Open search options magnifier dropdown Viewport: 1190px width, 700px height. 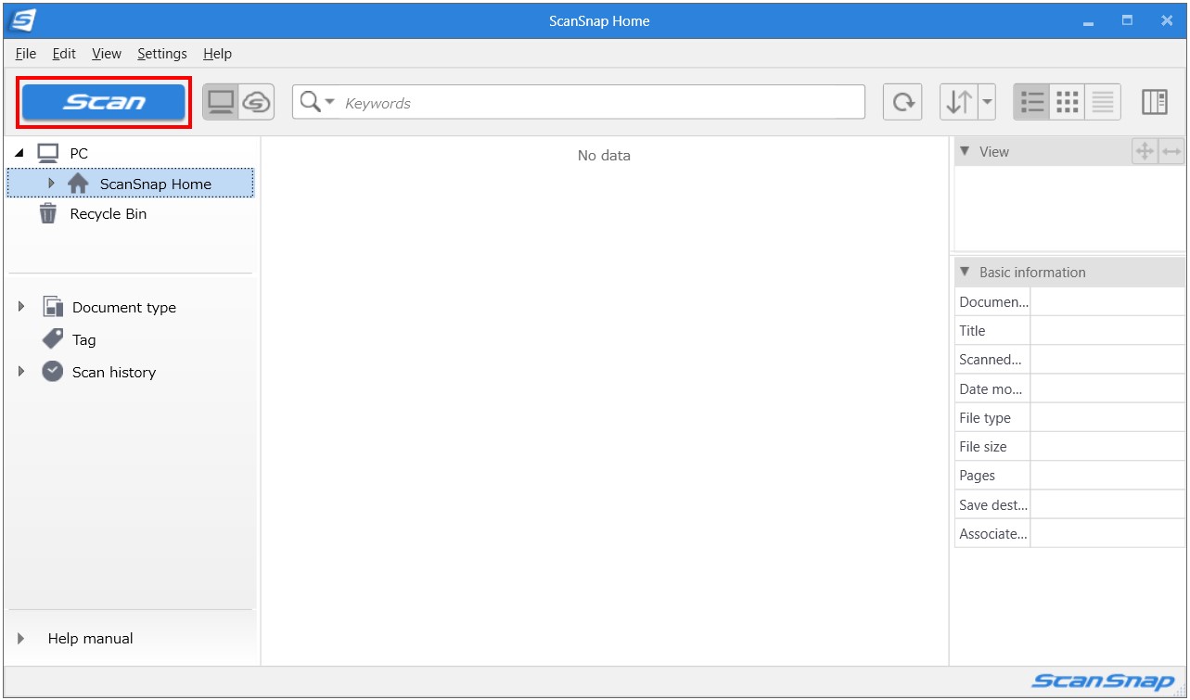pyautogui.click(x=317, y=102)
